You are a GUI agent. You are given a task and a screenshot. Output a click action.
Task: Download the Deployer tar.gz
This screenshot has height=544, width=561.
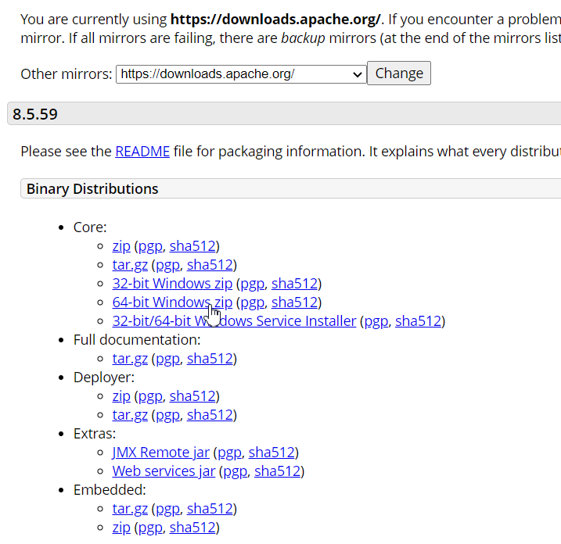(130, 415)
